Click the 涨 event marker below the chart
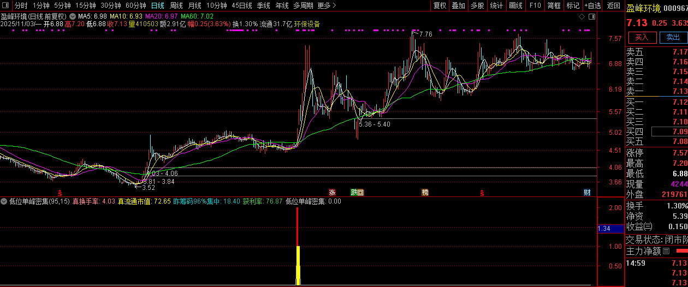688x287 pixels. 331,193
